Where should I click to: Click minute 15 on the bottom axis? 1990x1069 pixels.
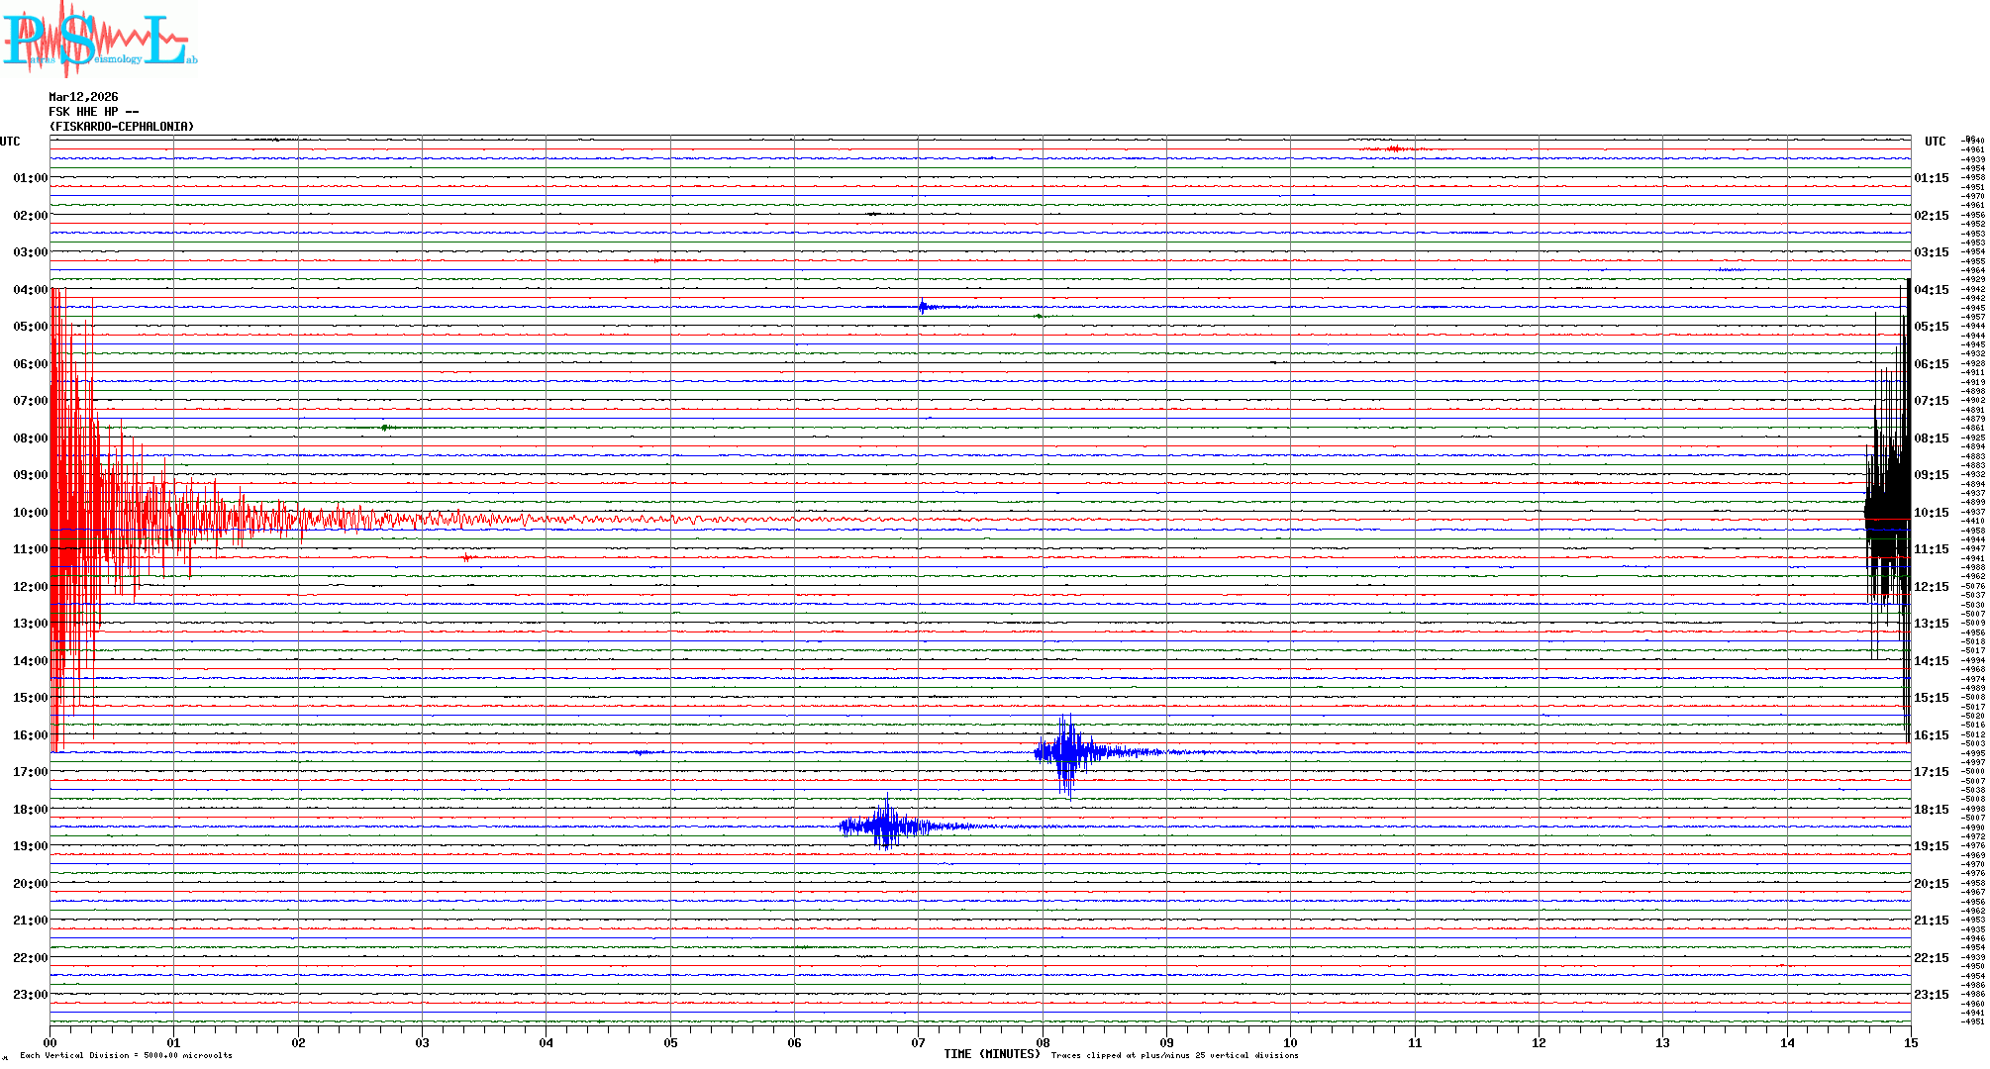[1911, 1042]
